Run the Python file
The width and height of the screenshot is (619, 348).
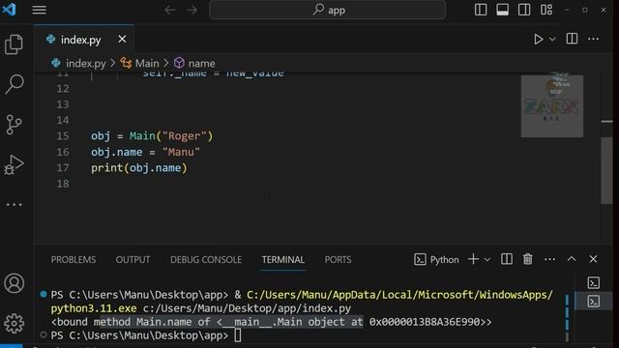pyautogui.click(x=539, y=39)
